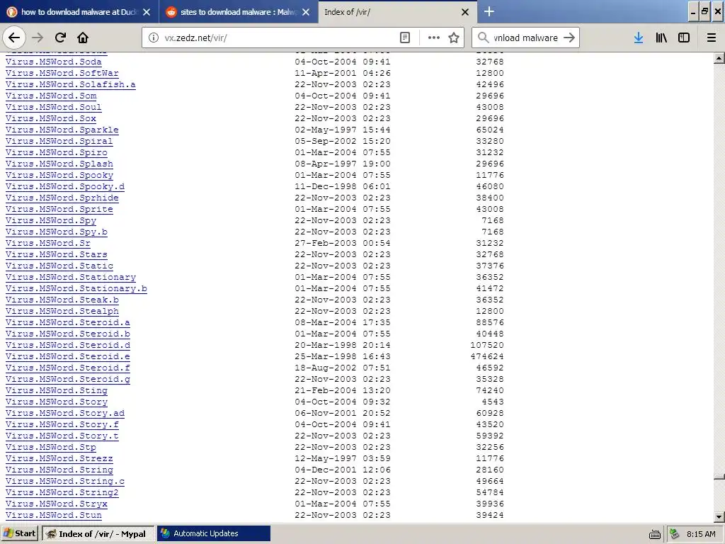Close the Index of /vir/ tab
This screenshot has width=725, height=544.
pyautogui.click(x=465, y=12)
